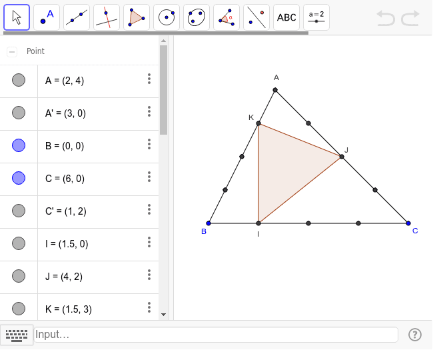The image size is (433, 350).
Task: Click the algebra view scrollbar thumb
Action: 163,90
